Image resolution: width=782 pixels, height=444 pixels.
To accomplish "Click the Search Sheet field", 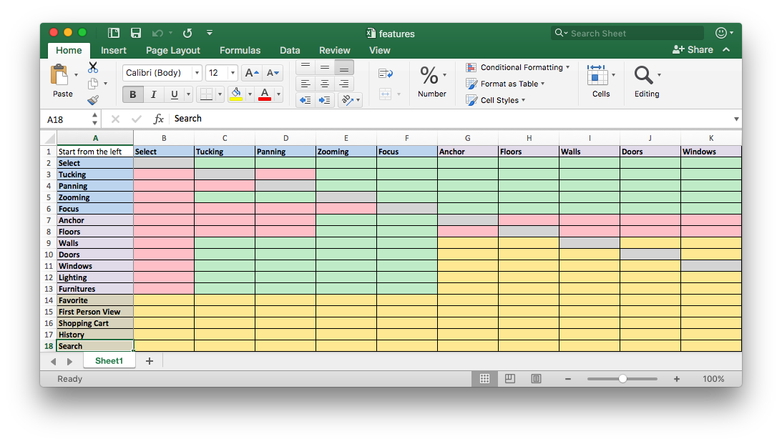I will click(633, 33).
